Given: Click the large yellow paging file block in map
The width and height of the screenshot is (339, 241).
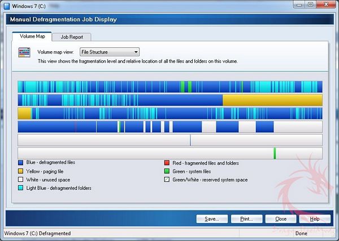Looking at the screenshot, I should click(272, 100).
